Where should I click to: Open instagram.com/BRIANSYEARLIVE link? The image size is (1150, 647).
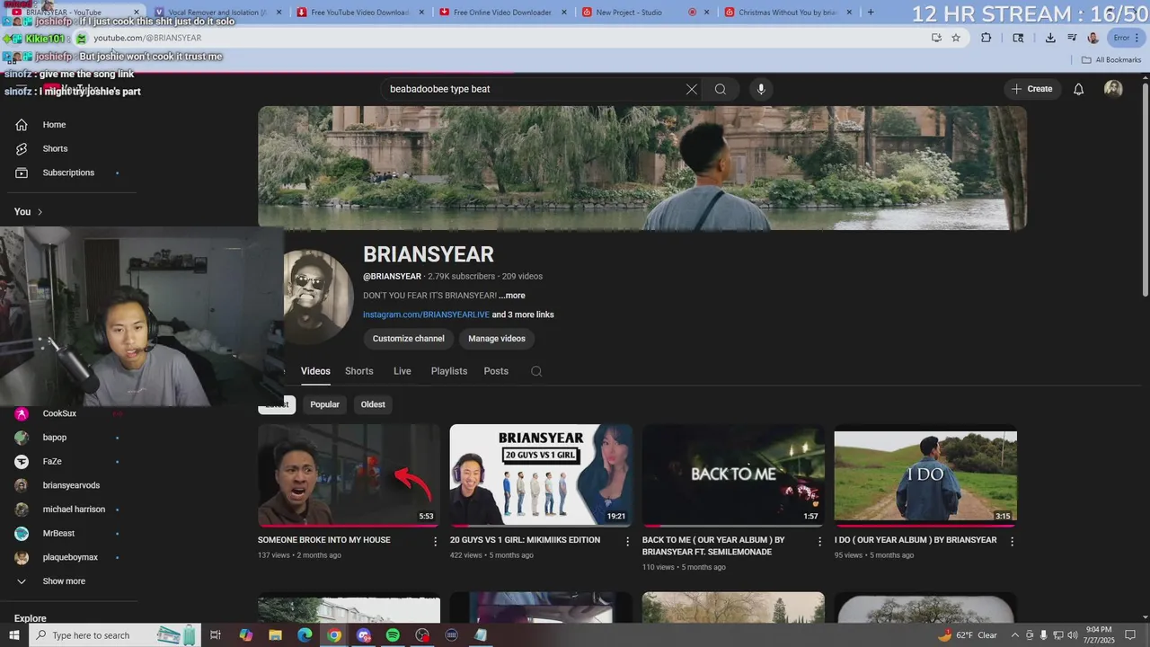click(426, 315)
